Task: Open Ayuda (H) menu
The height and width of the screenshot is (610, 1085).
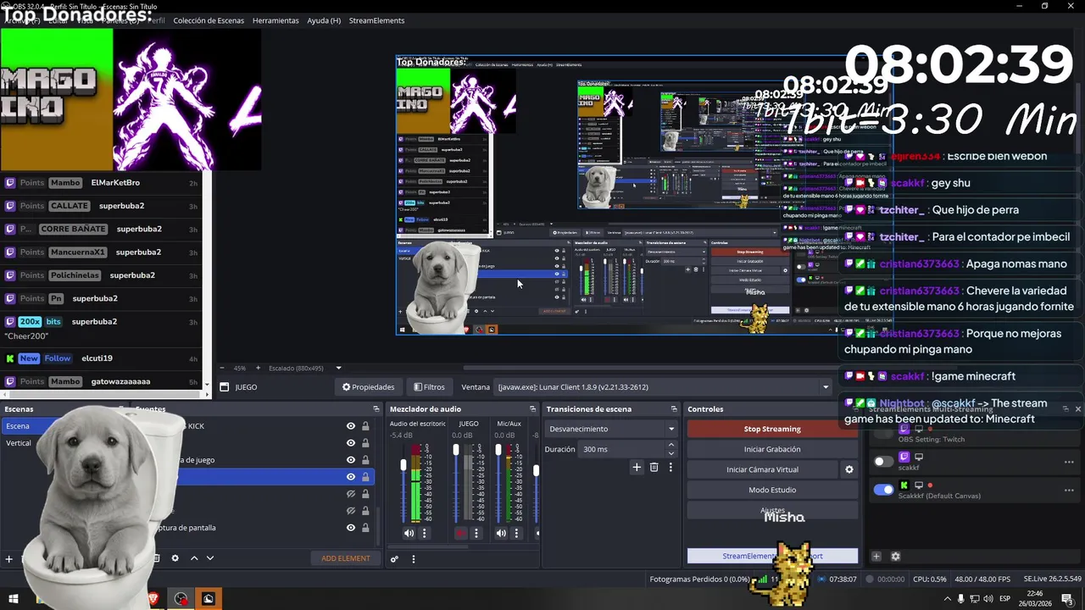Action: tap(324, 20)
